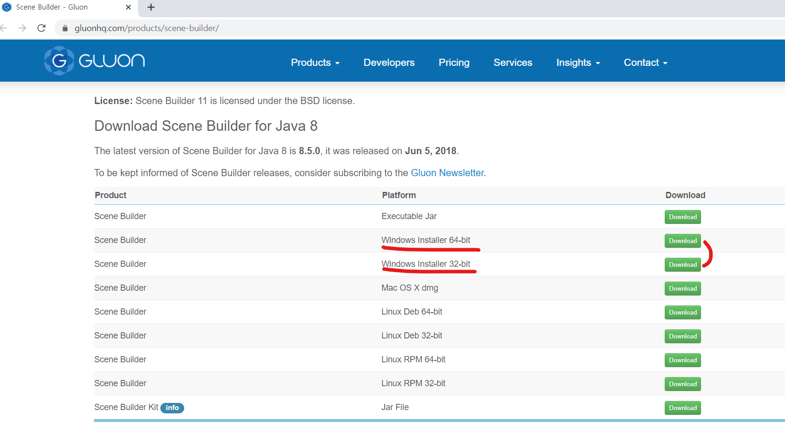
Task: Download the Linux Deb 64-bit package
Action: pyautogui.click(x=682, y=312)
